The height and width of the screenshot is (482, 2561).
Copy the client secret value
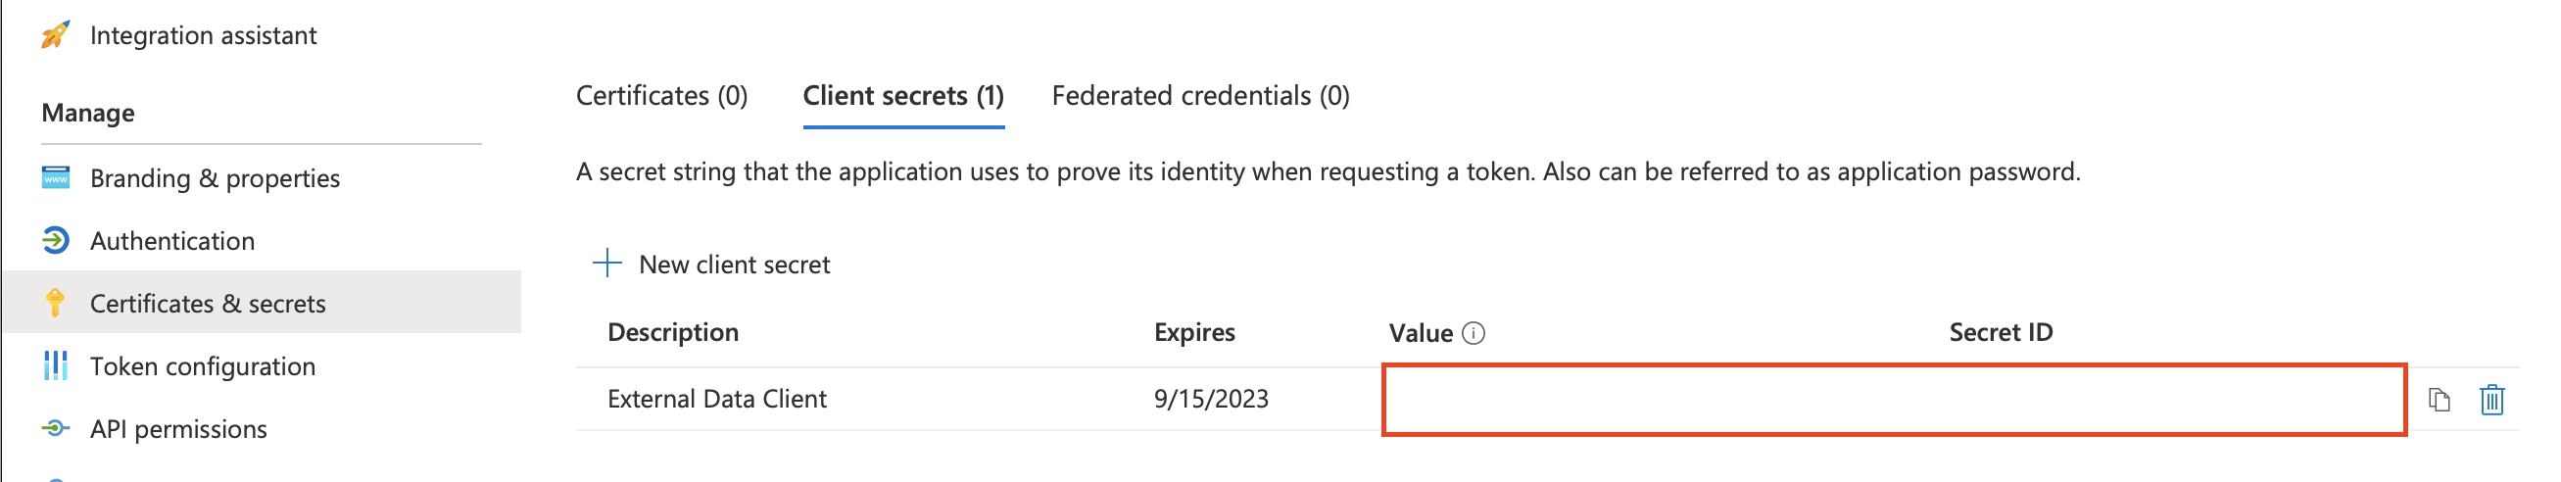[2439, 400]
